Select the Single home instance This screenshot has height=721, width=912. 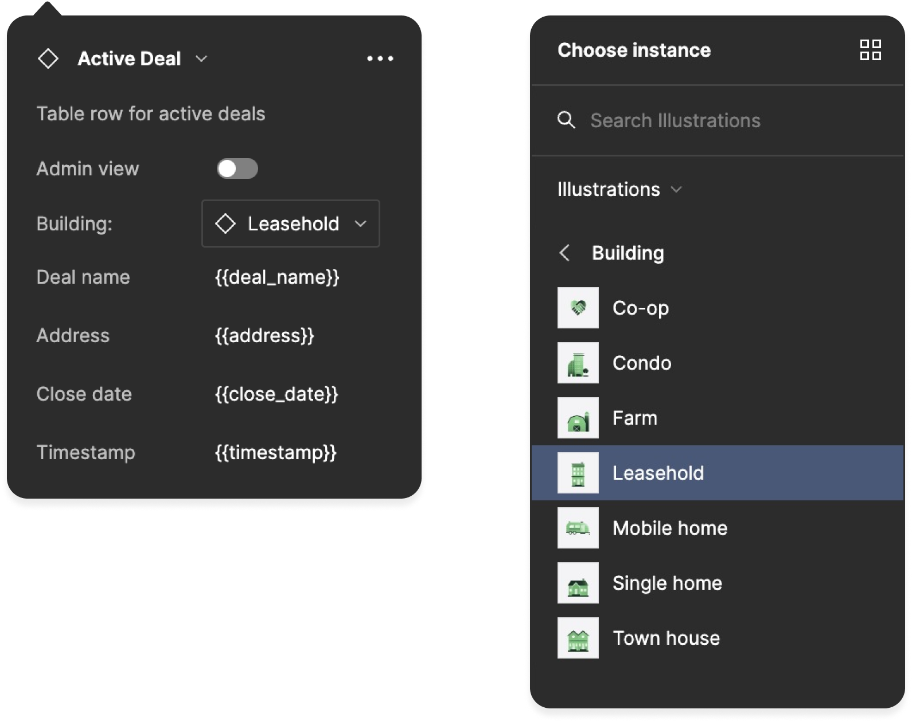click(718, 583)
